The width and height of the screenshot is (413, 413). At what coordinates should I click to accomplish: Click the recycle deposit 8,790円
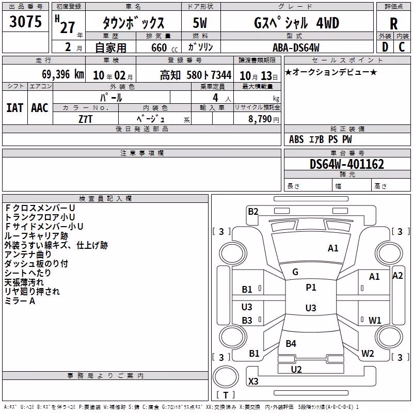[x=264, y=119]
